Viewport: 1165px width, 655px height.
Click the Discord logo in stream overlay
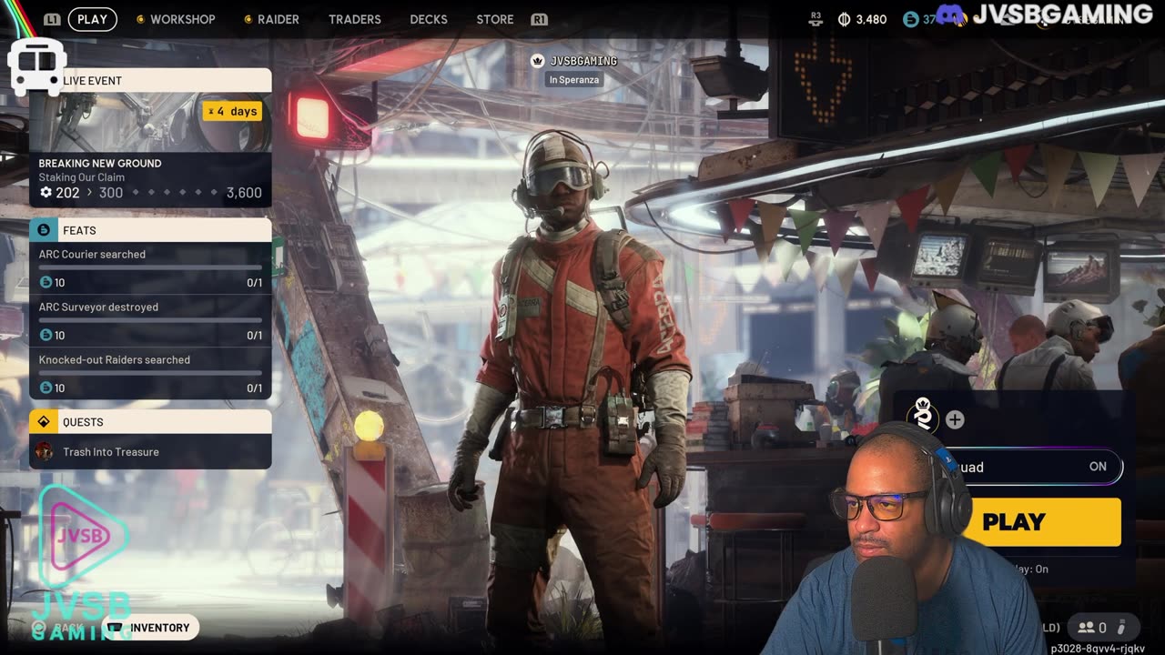tap(951, 15)
